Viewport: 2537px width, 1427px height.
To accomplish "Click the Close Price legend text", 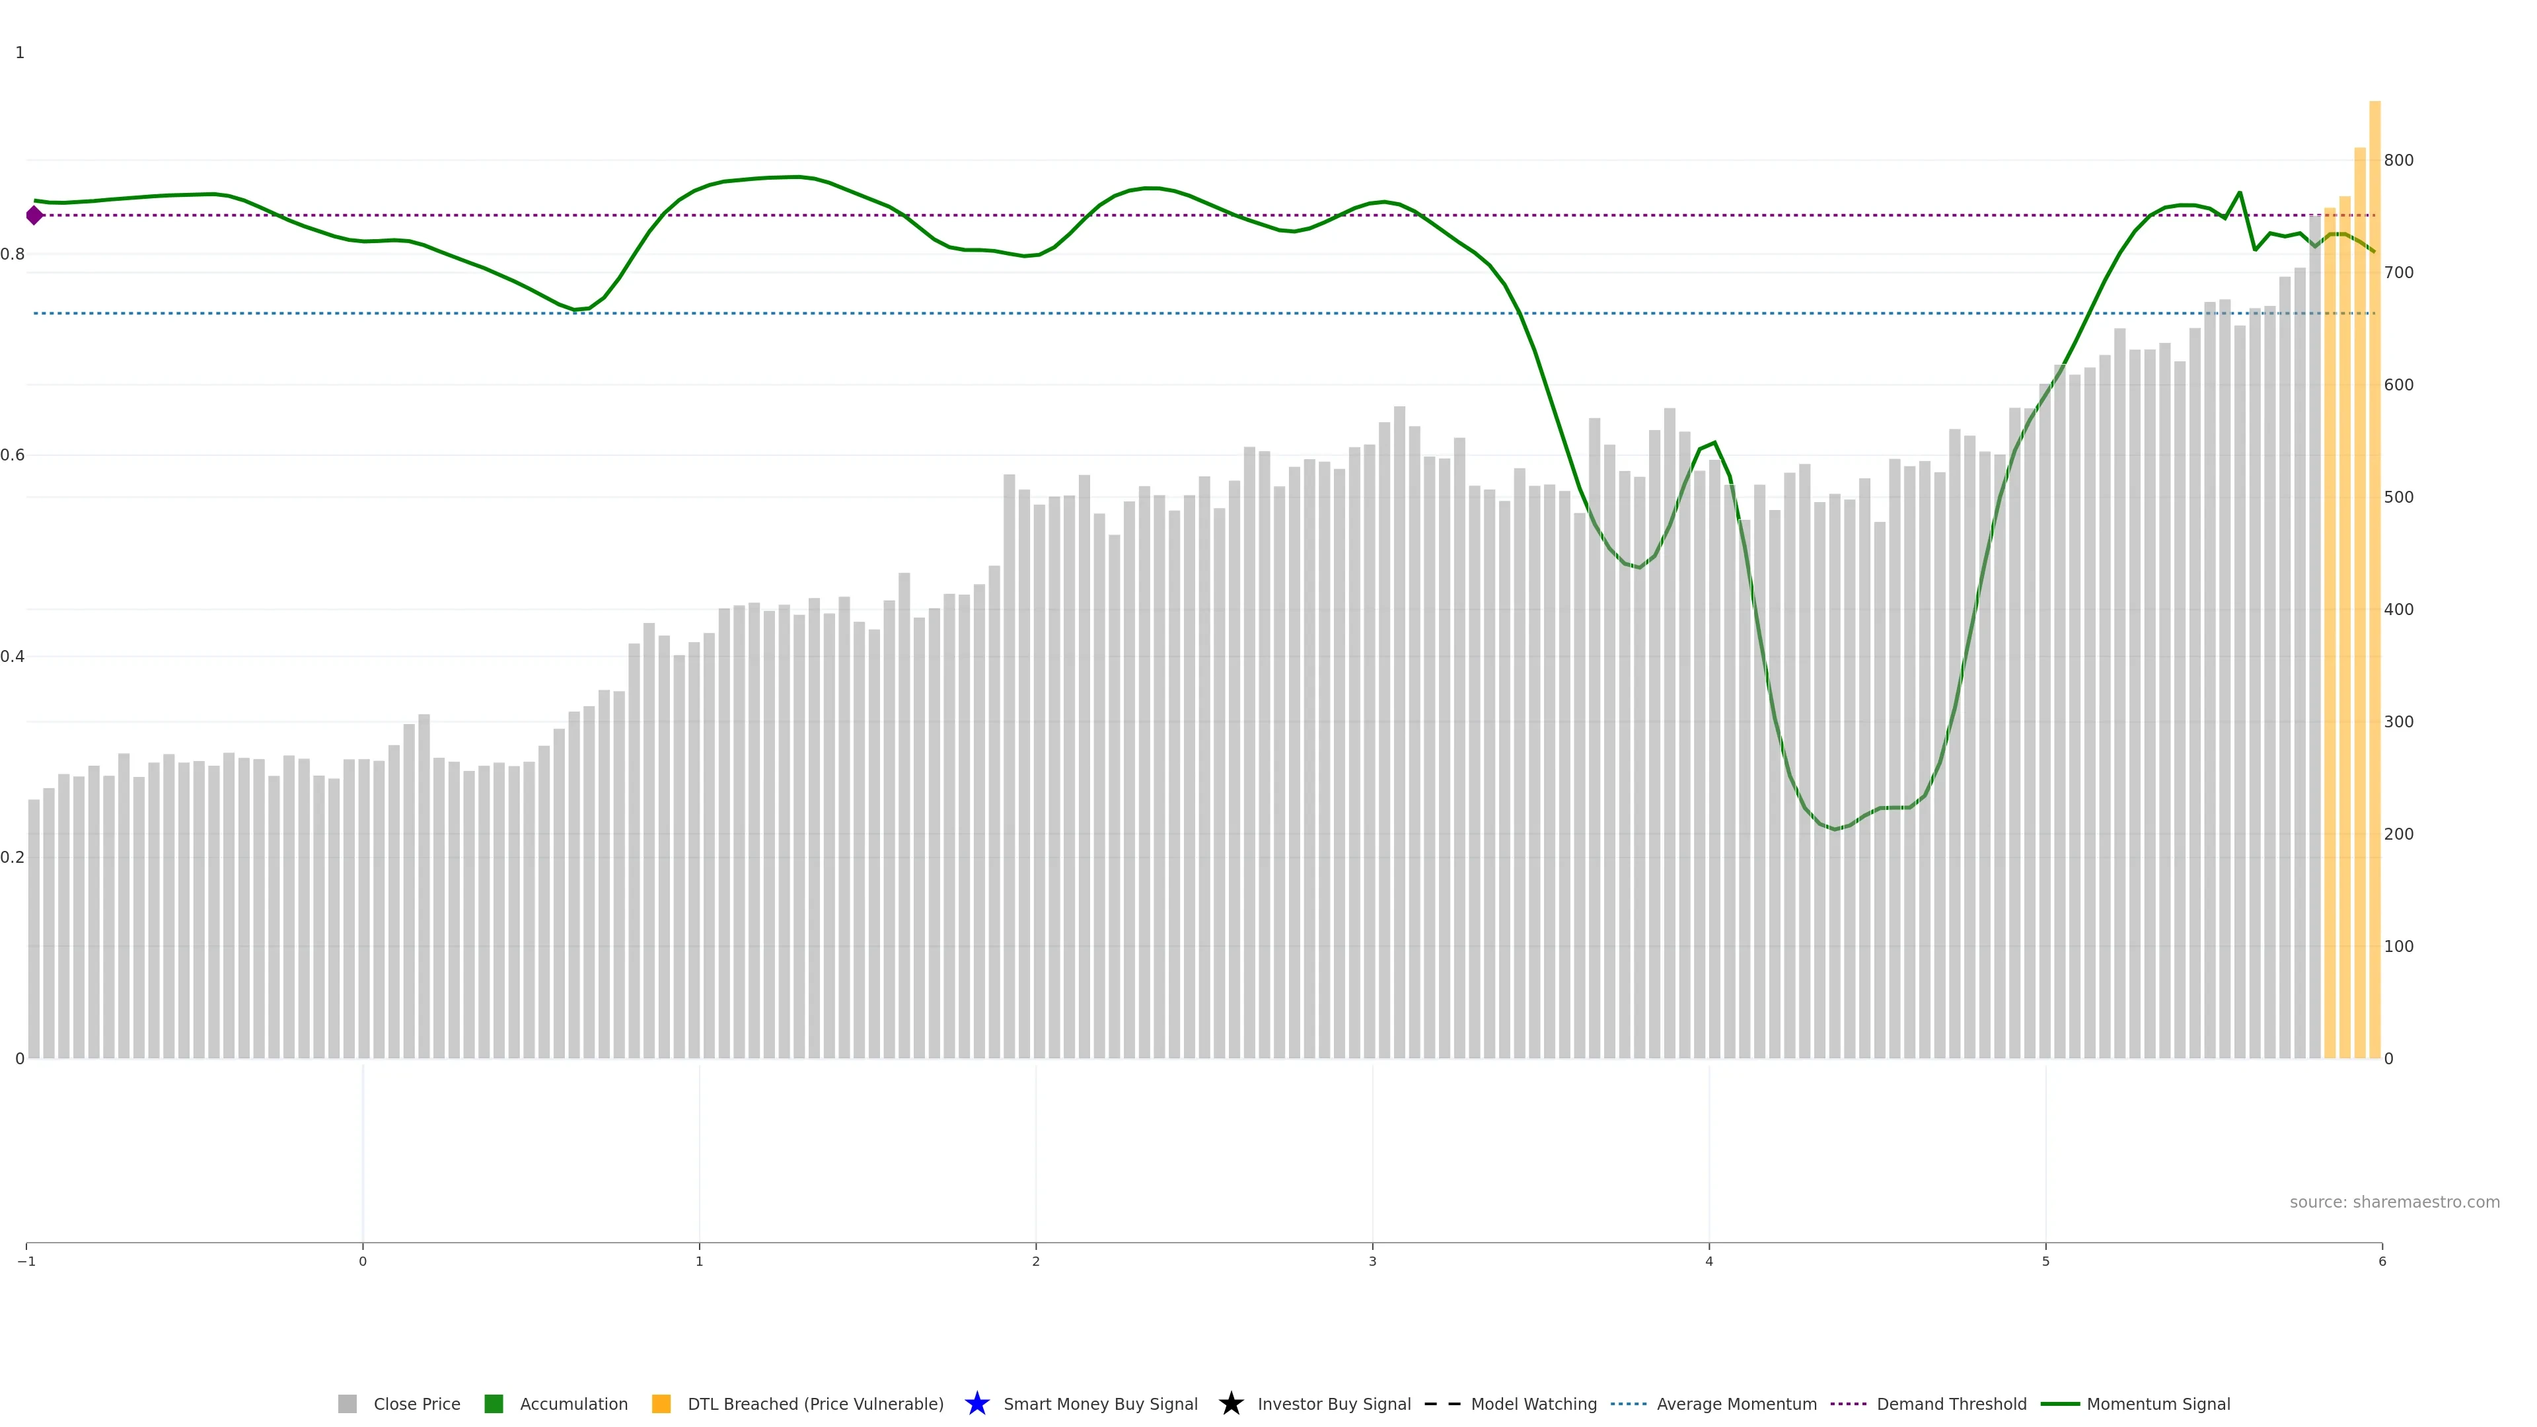I will tap(417, 1403).
